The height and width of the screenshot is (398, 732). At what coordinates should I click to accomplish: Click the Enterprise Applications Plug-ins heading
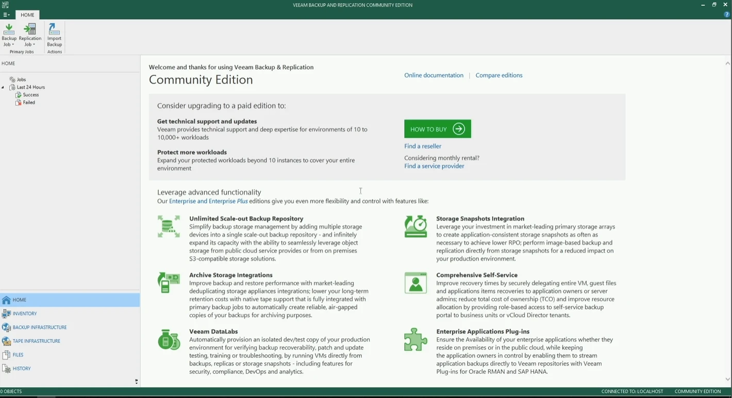pos(483,331)
